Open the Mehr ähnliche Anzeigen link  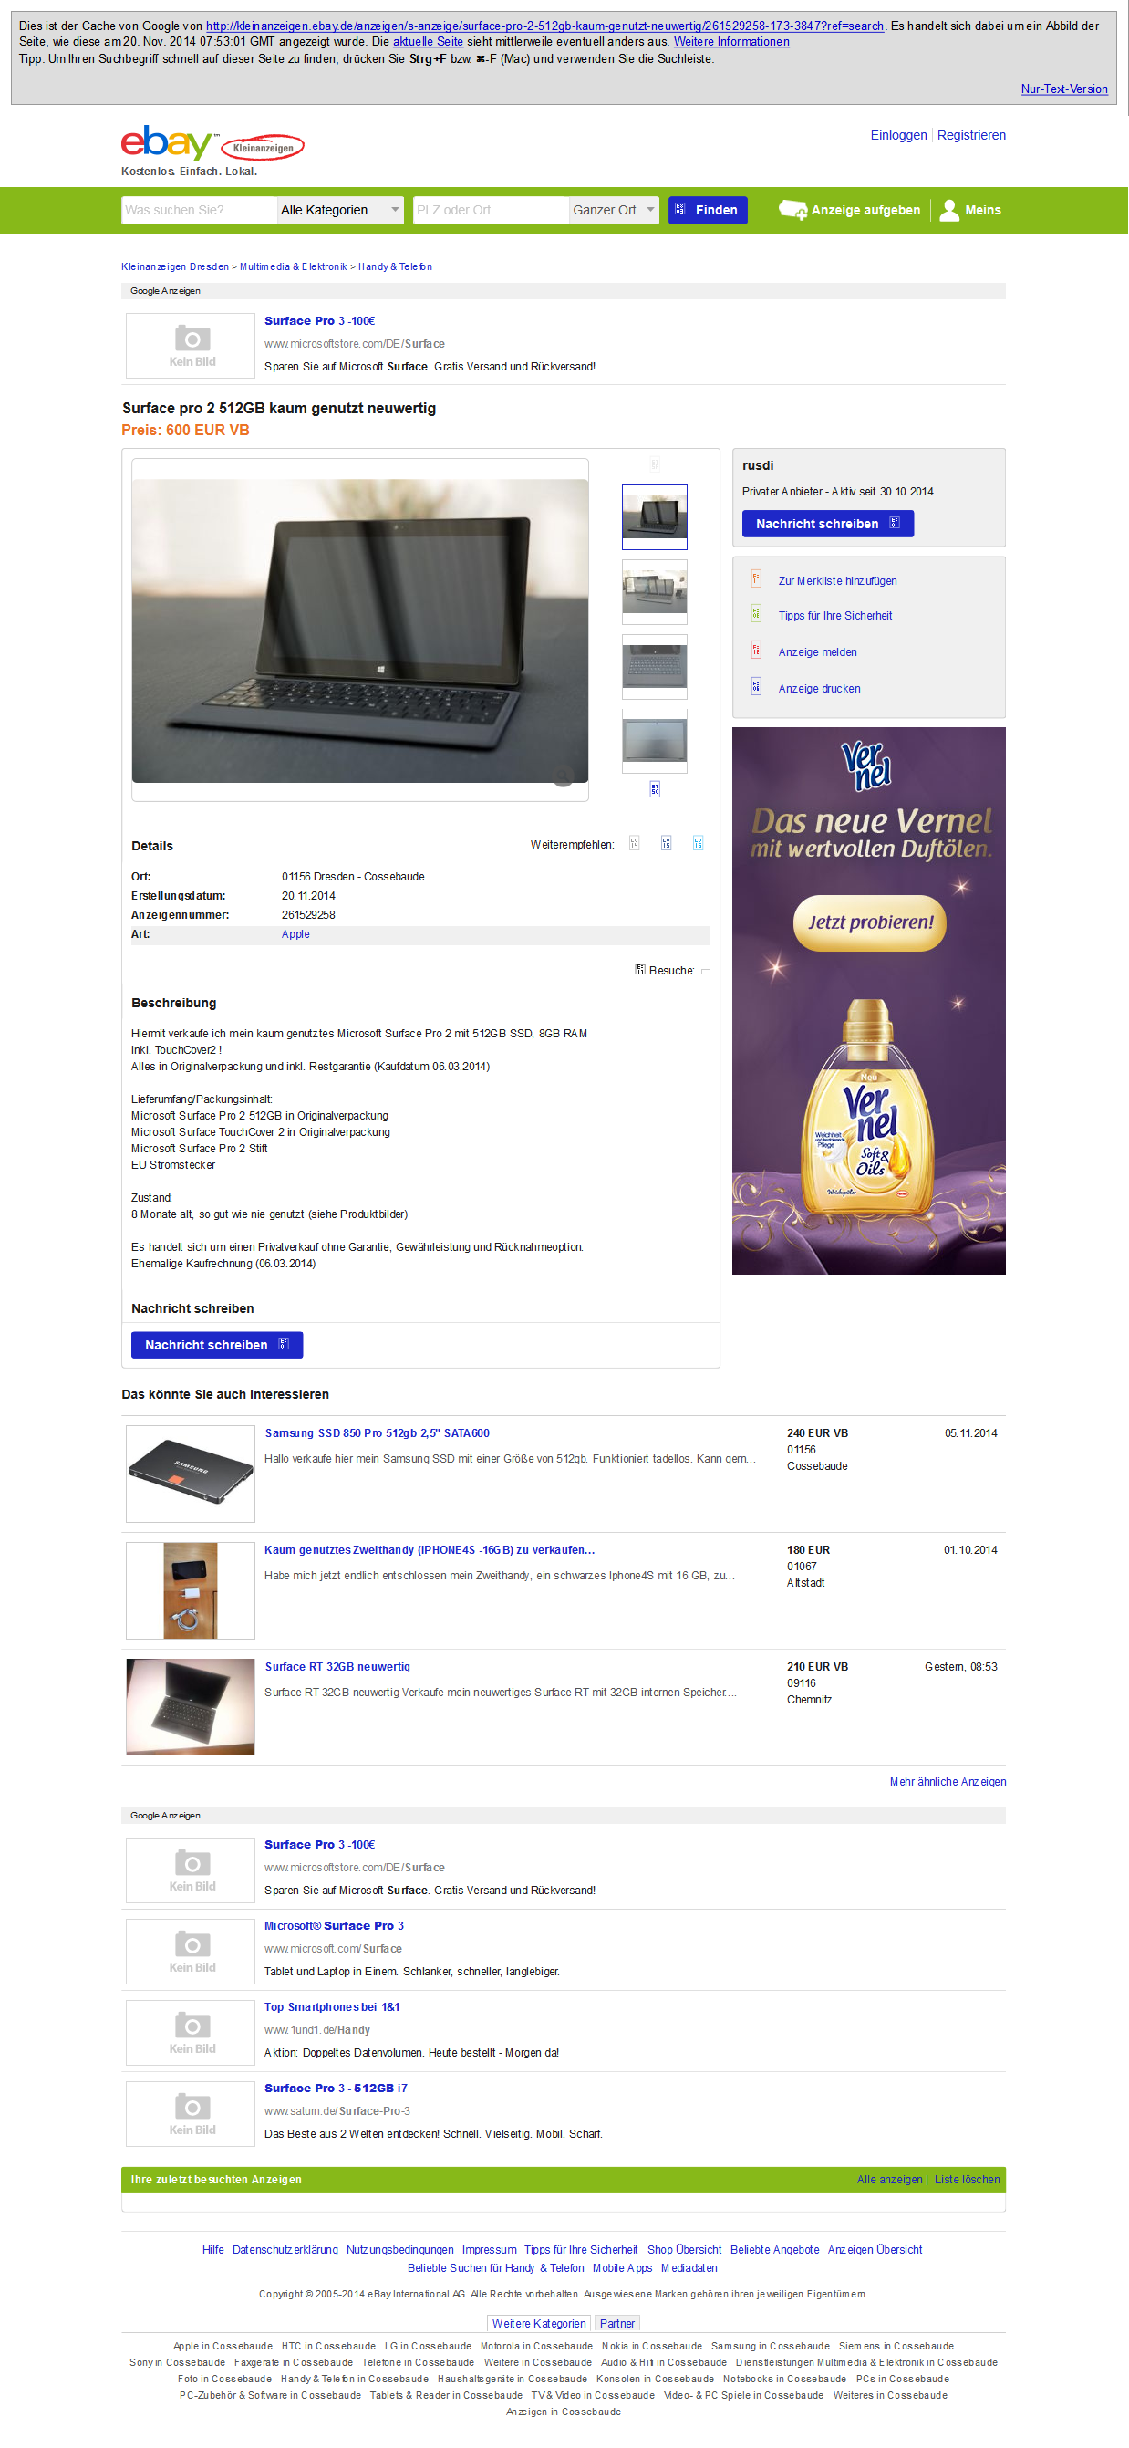(x=948, y=1782)
